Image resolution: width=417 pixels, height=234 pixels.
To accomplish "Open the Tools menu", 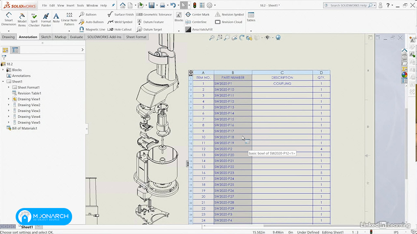I will 80,5.
